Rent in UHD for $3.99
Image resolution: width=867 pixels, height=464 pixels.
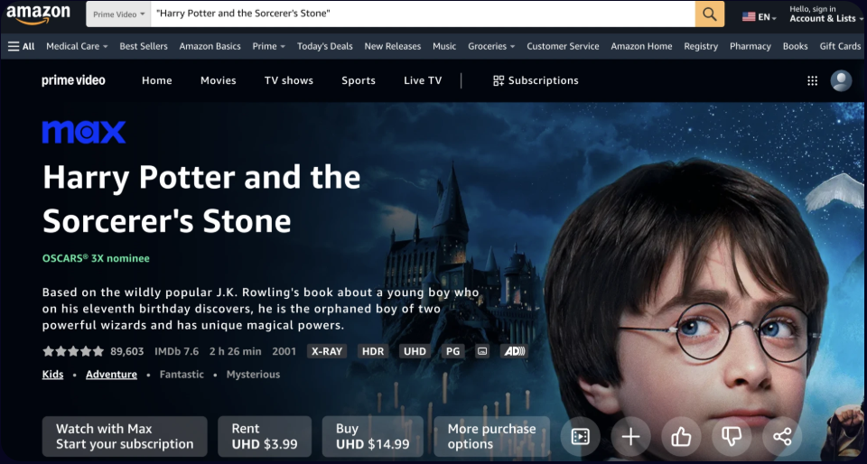(265, 436)
